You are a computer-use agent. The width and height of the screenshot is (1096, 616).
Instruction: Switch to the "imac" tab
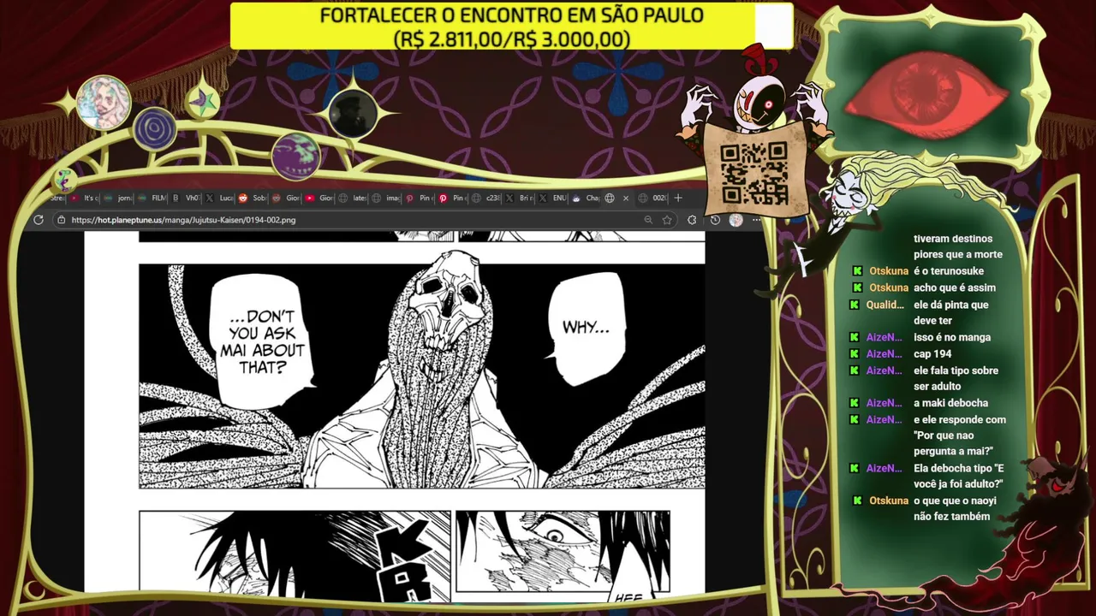(385, 198)
